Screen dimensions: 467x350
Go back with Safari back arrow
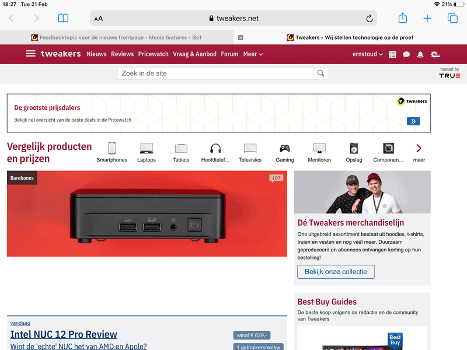12,19
